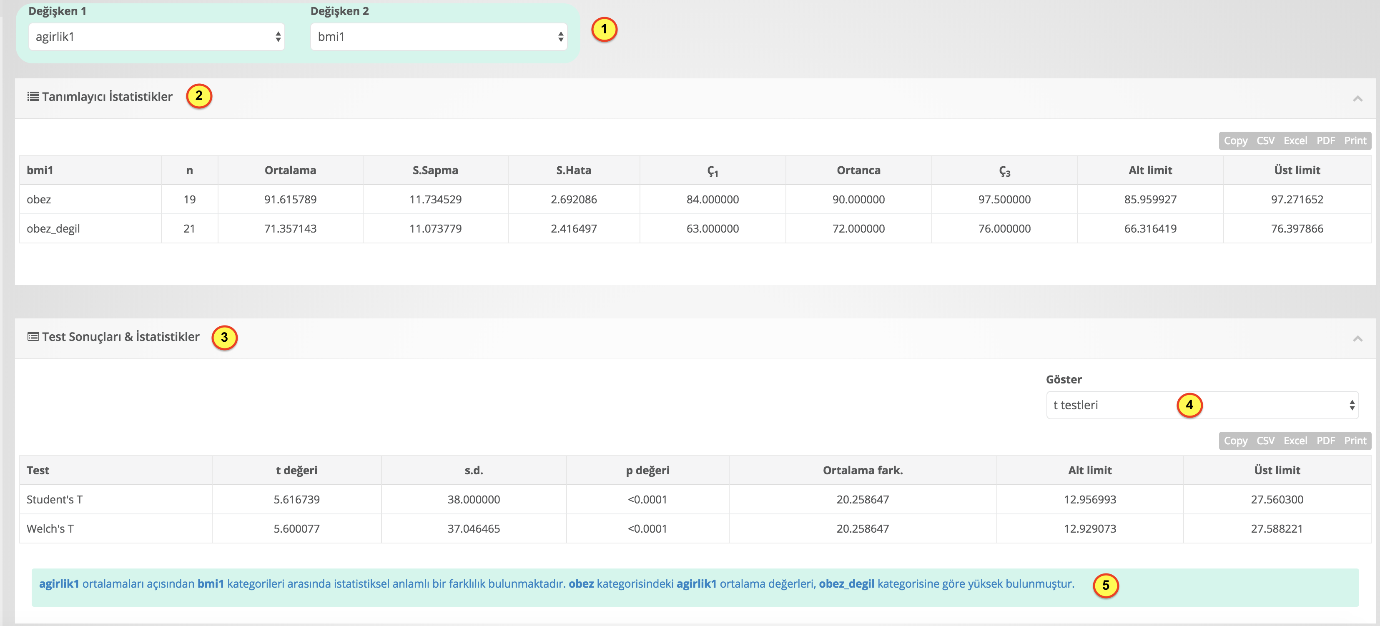Sort by the Ortalama column header
The image size is (1380, 626).
tap(290, 170)
